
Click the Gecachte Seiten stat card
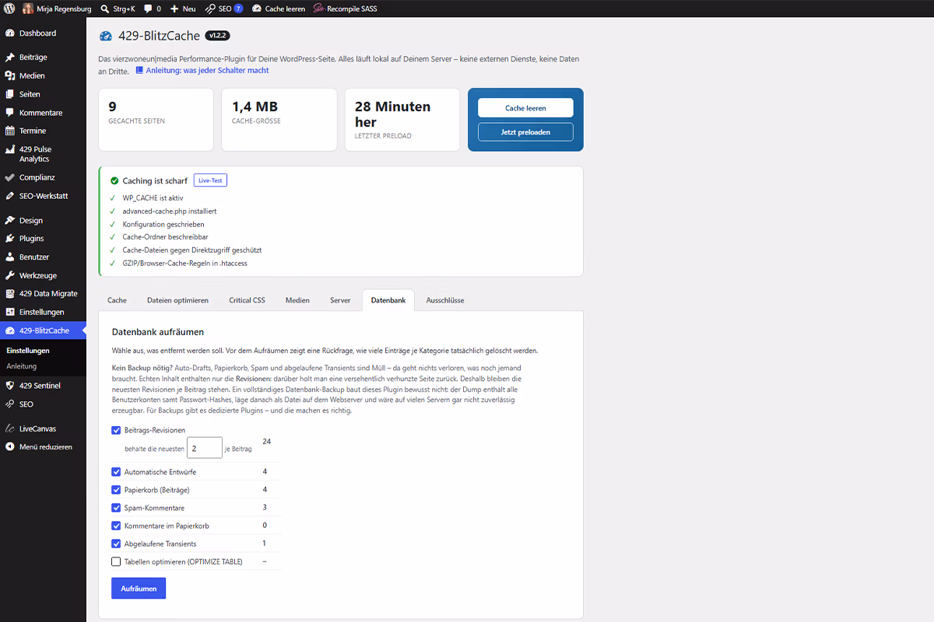pyautogui.click(x=156, y=120)
